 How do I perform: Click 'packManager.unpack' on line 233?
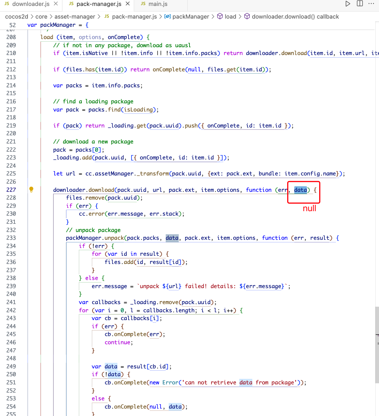pos(95,238)
